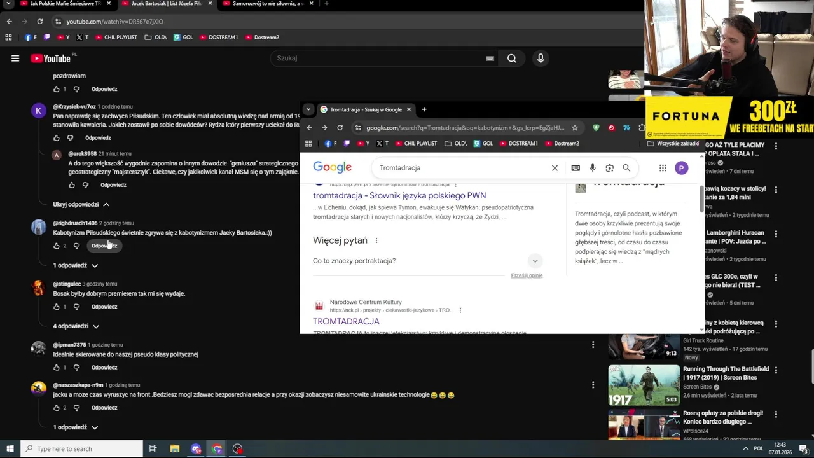Open site info icon in YouTube address bar
Viewport: 814px width, 458px height.
[58, 22]
